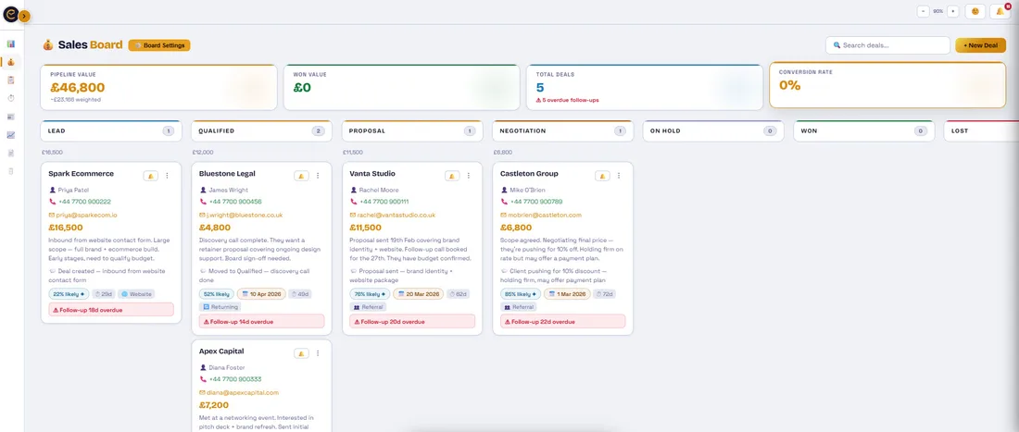Click the bell reminder icon on Vanta Studio
The width and height of the screenshot is (1019, 432).
(x=452, y=175)
